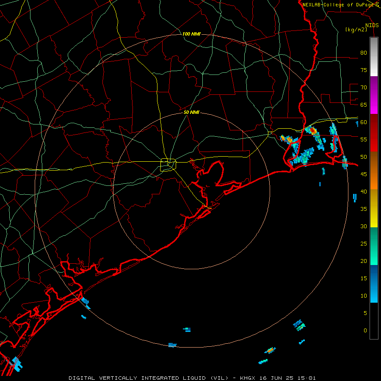Select the KHGX station identifier in the footer
Screen dimensions: 381x381
click(248, 378)
